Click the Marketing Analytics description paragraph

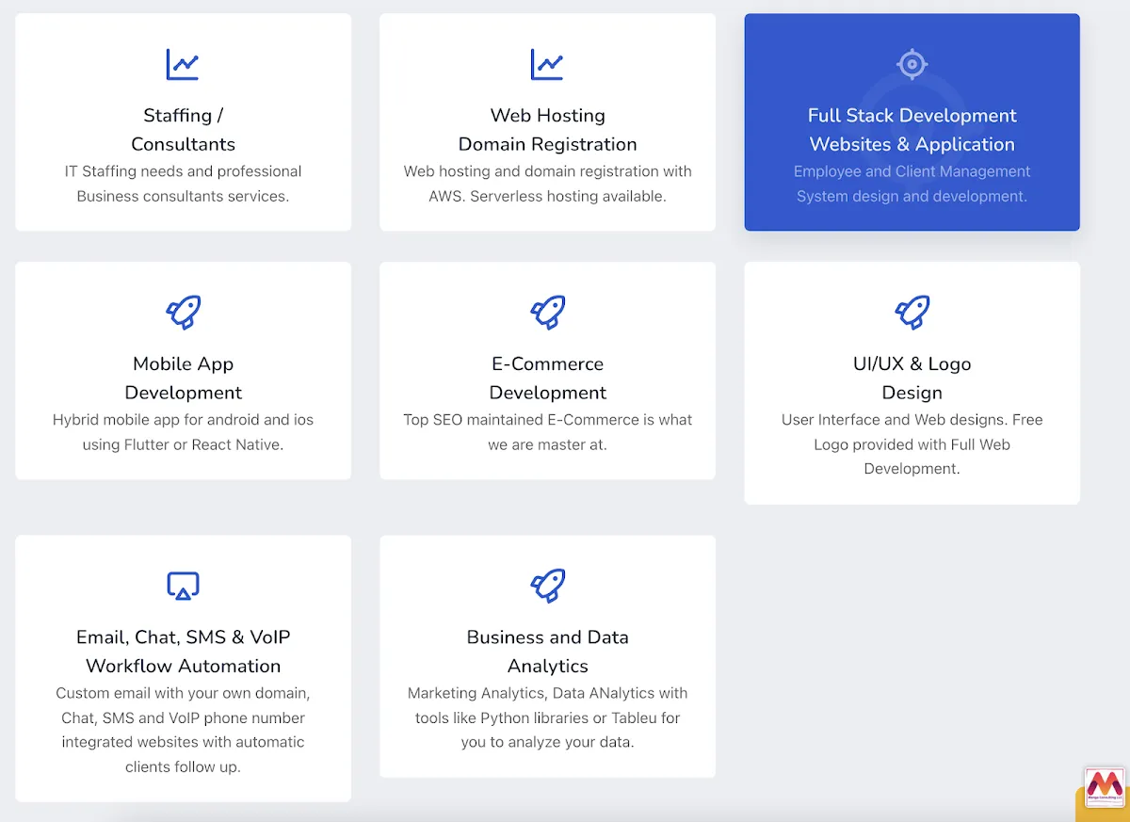tap(547, 717)
